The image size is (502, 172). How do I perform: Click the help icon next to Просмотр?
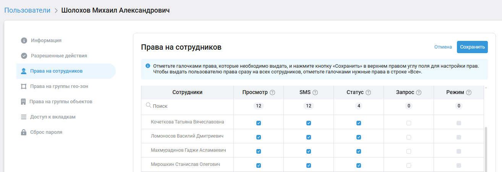pyautogui.click(x=272, y=92)
